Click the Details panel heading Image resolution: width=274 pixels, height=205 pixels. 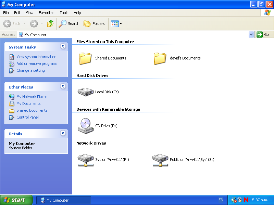(x=15, y=134)
